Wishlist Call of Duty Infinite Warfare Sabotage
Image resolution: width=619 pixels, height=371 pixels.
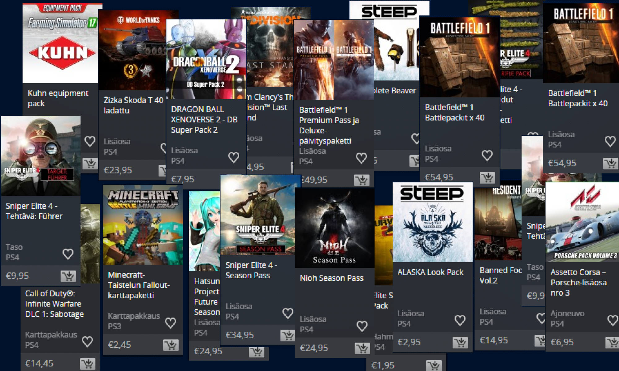click(87, 342)
